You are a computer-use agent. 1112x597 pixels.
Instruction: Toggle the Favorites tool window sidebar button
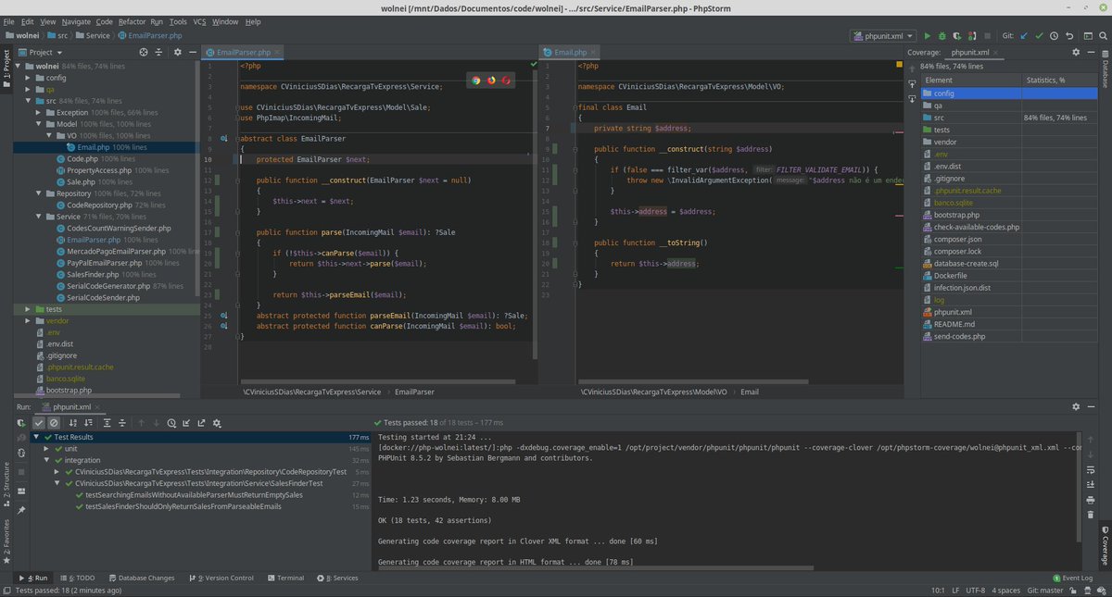click(6, 541)
